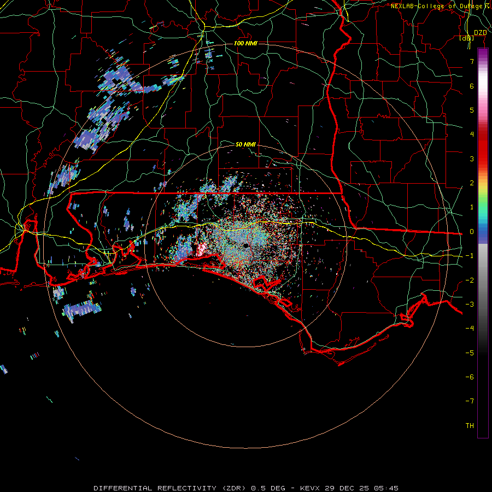Click the bright pink-white echo near the coast
The image size is (492, 492).
tap(201, 249)
